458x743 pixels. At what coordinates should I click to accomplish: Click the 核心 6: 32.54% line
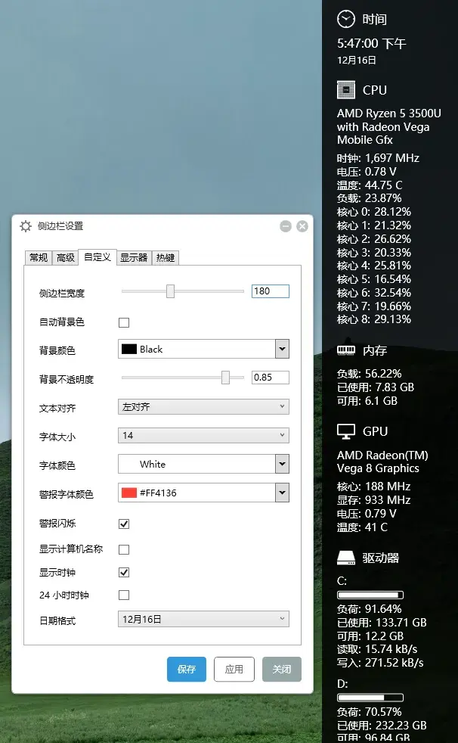point(374,293)
